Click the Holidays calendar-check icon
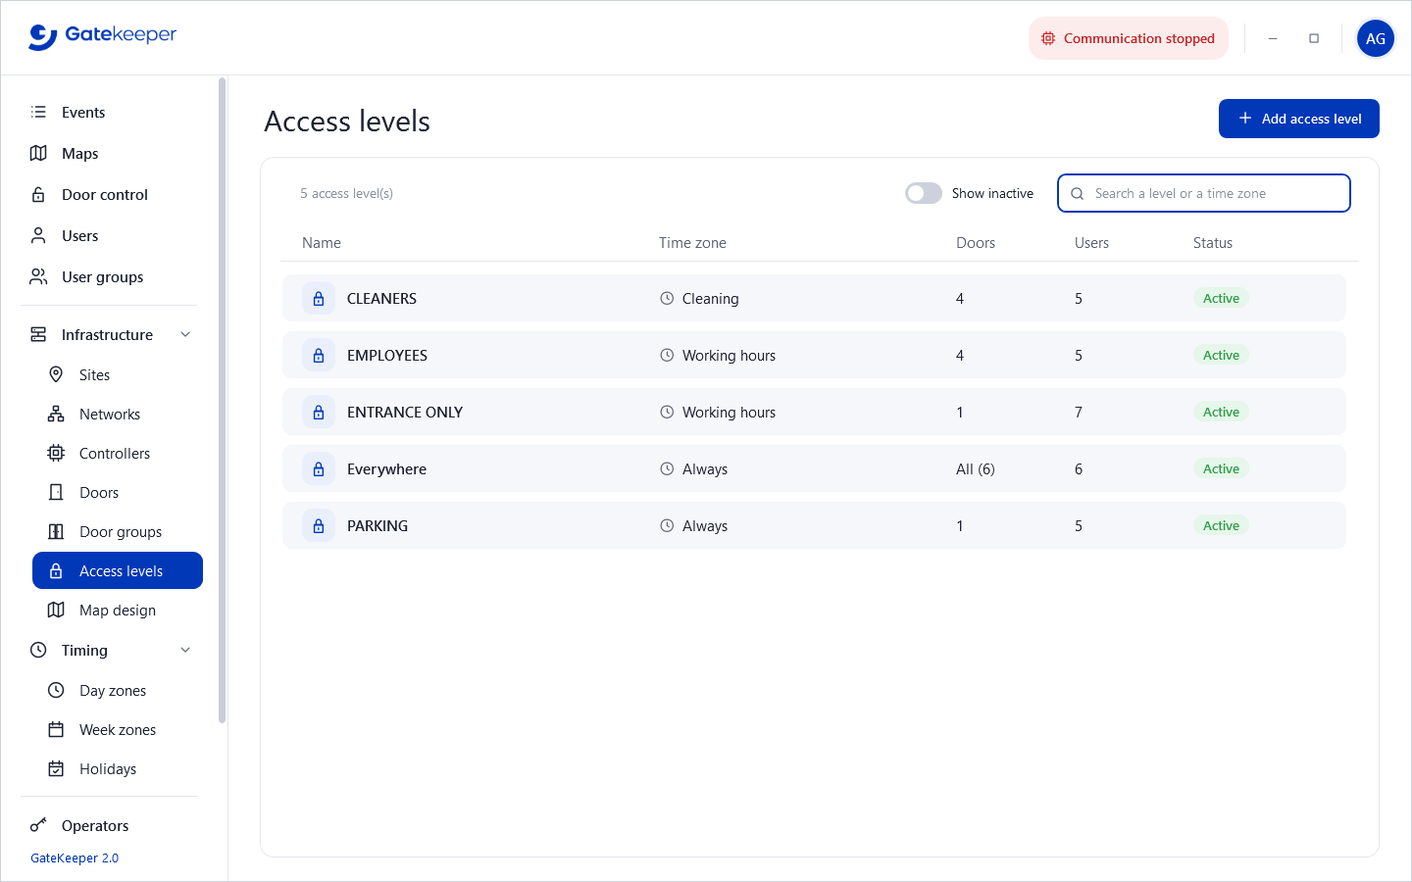The height and width of the screenshot is (882, 1412). (56, 768)
